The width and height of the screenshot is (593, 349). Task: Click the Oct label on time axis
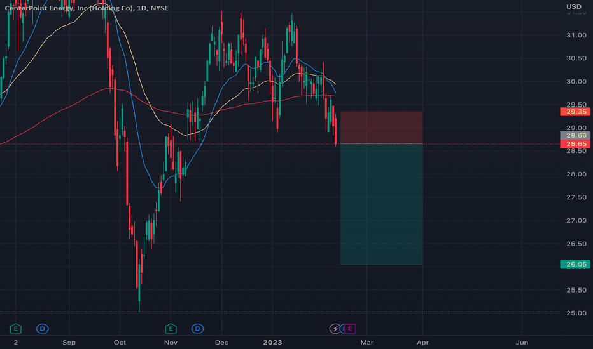120,343
